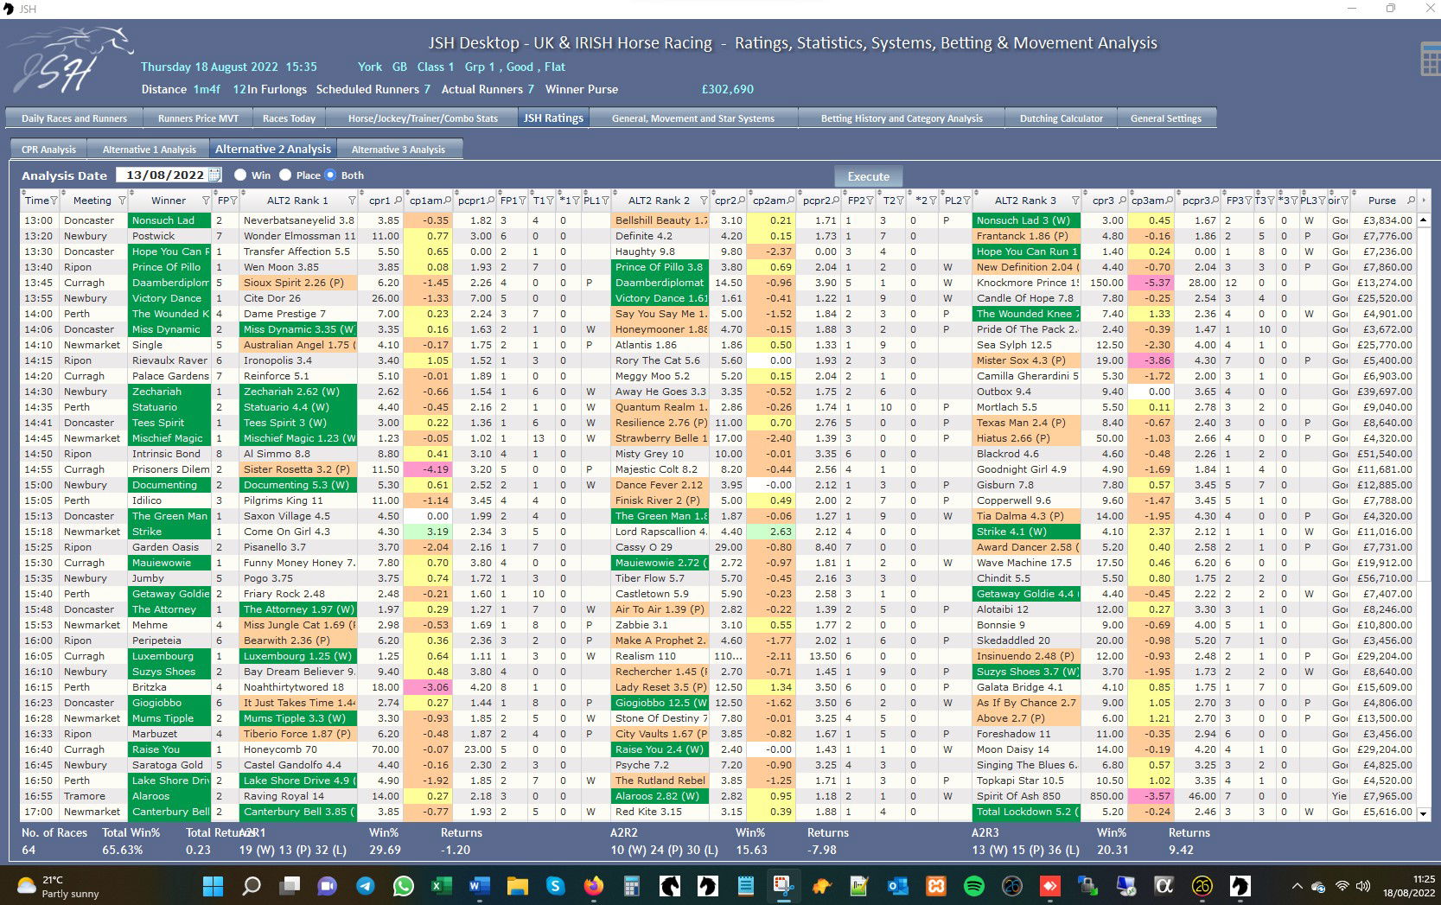1441x905 pixels.
Task: Open the PL2 column filter dropdown
Action: click(966, 201)
